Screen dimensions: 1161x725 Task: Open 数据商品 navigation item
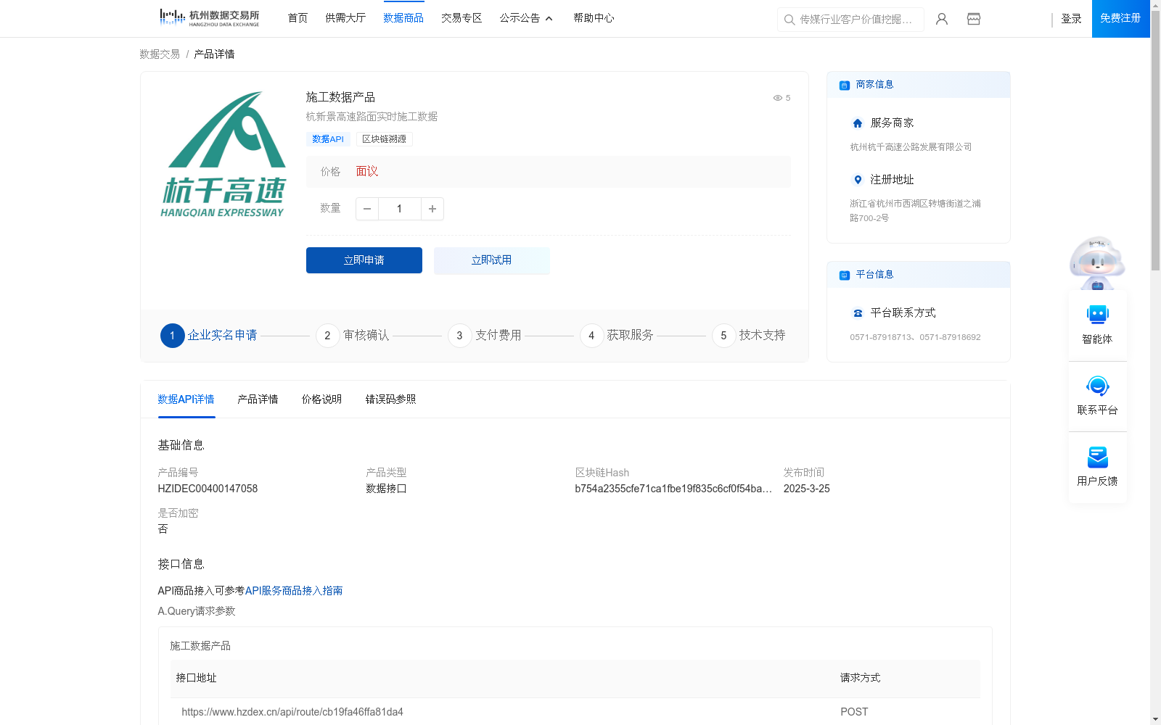pos(403,18)
